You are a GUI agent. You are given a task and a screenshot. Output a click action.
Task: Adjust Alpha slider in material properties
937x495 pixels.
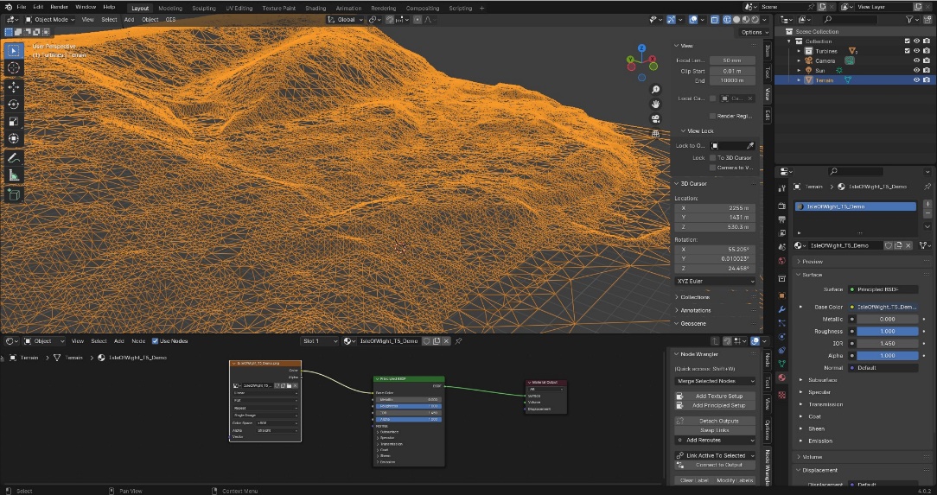(x=887, y=355)
